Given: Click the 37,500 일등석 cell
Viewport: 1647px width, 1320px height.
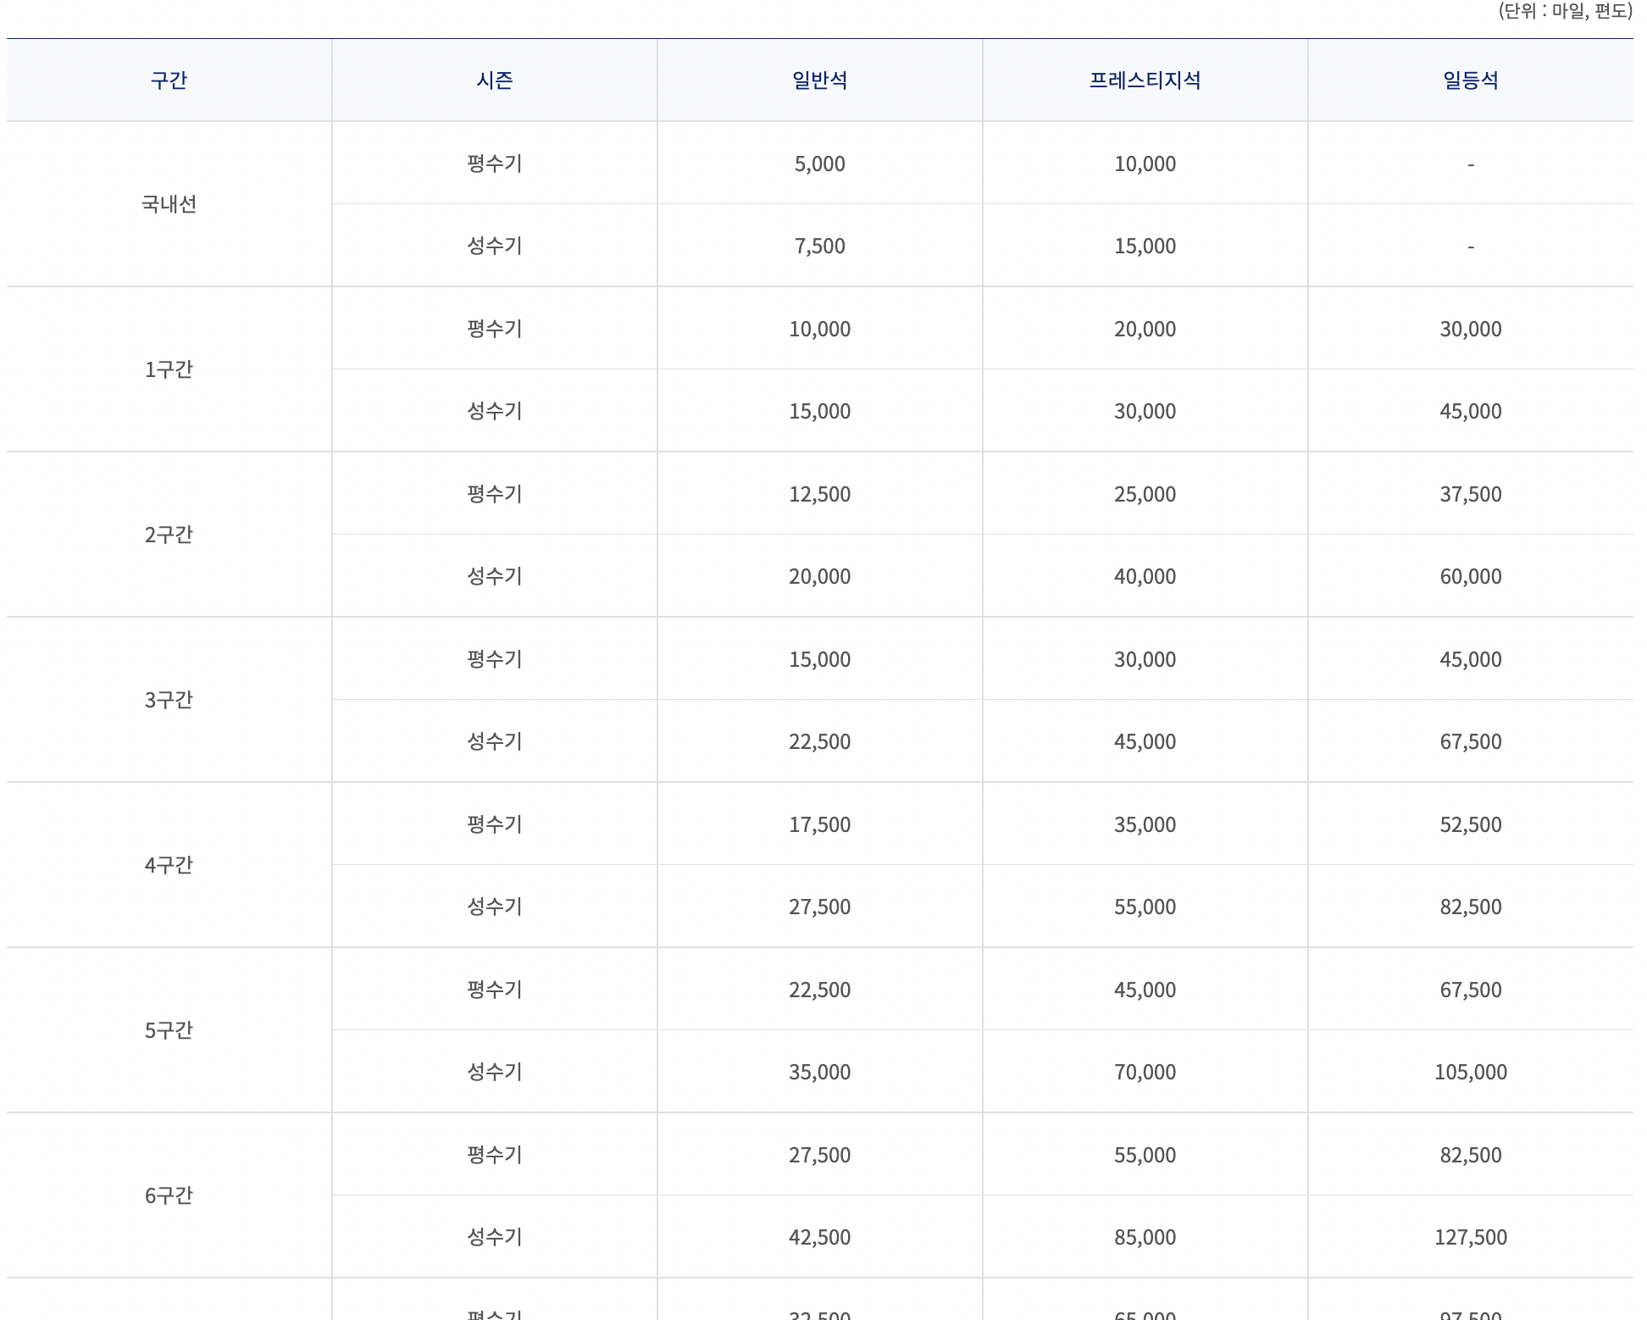Looking at the screenshot, I should point(1470,494).
